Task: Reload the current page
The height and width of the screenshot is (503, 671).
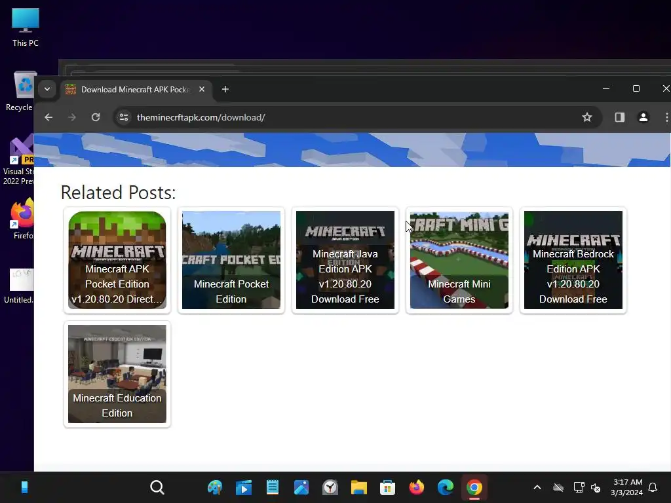Action: pos(96,117)
